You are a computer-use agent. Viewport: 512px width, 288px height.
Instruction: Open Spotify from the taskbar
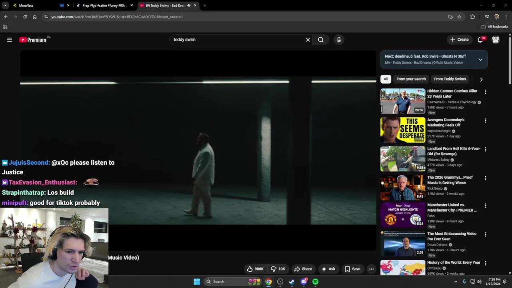(315, 282)
